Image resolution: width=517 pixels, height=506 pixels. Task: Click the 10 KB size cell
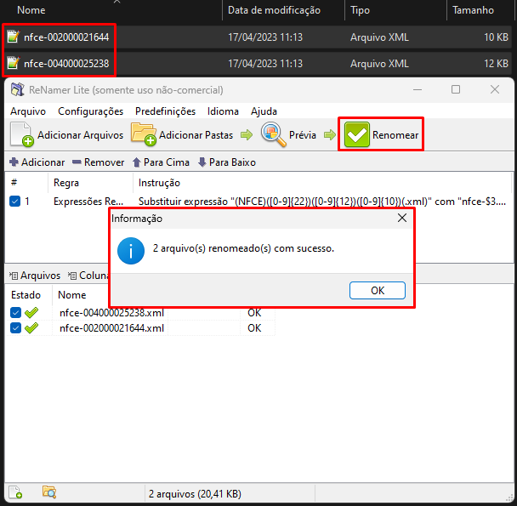pyautogui.click(x=496, y=37)
